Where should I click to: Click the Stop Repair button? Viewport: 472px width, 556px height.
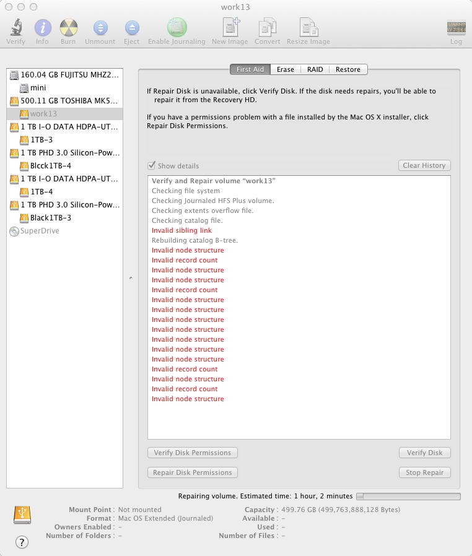(x=424, y=472)
